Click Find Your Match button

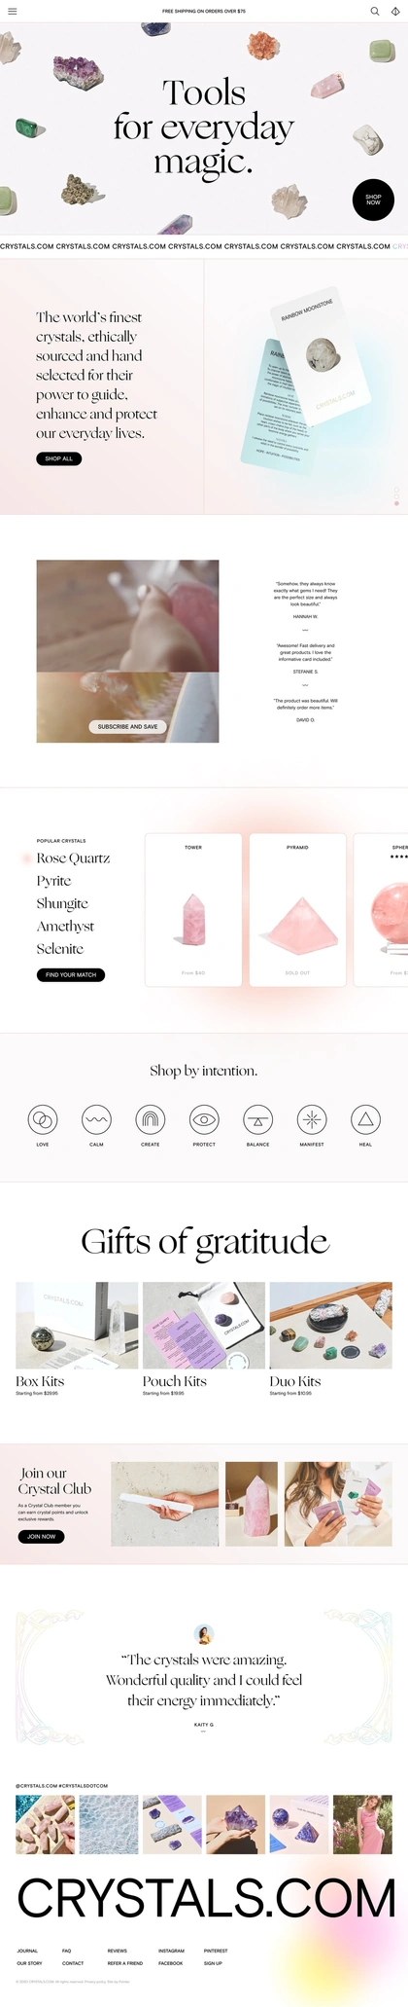71,974
